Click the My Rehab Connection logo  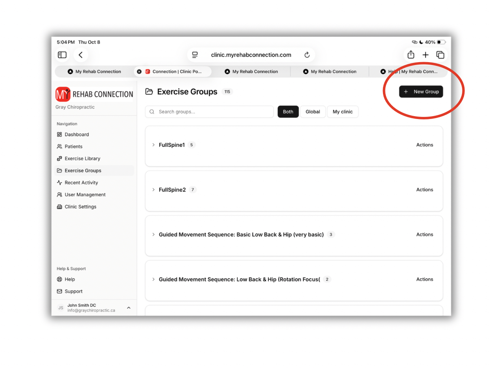[95, 94]
